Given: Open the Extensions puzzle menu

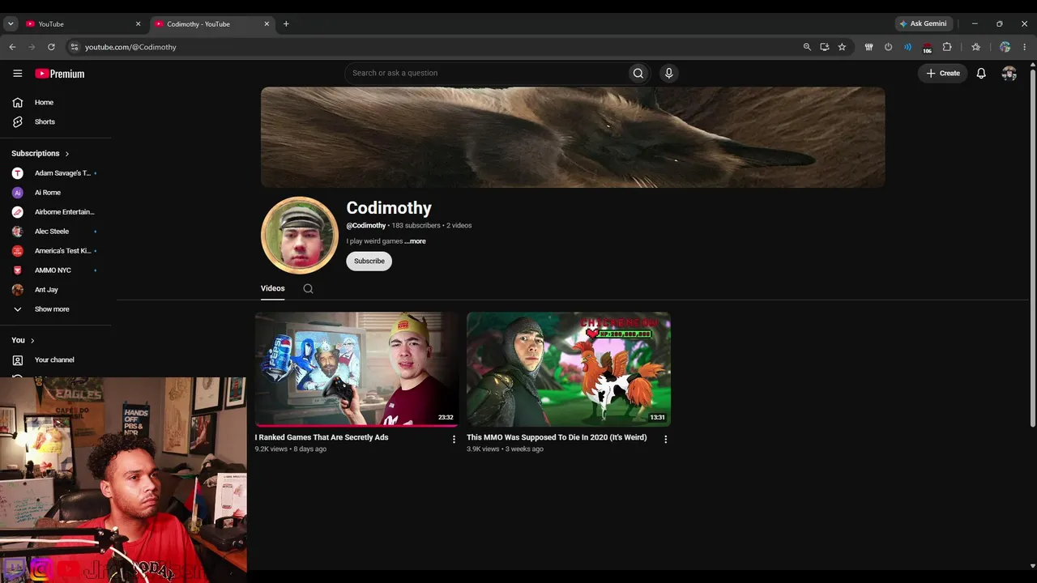Looking at the screenshot, I should point(947,47).
